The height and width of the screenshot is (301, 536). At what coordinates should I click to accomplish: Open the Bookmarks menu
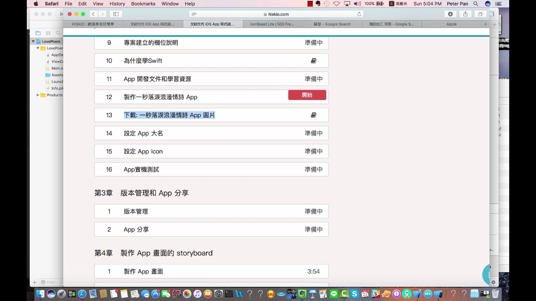143,4
